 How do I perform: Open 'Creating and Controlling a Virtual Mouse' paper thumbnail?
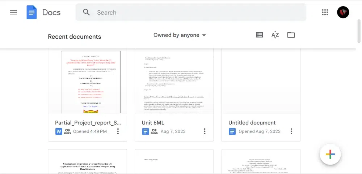88,162
